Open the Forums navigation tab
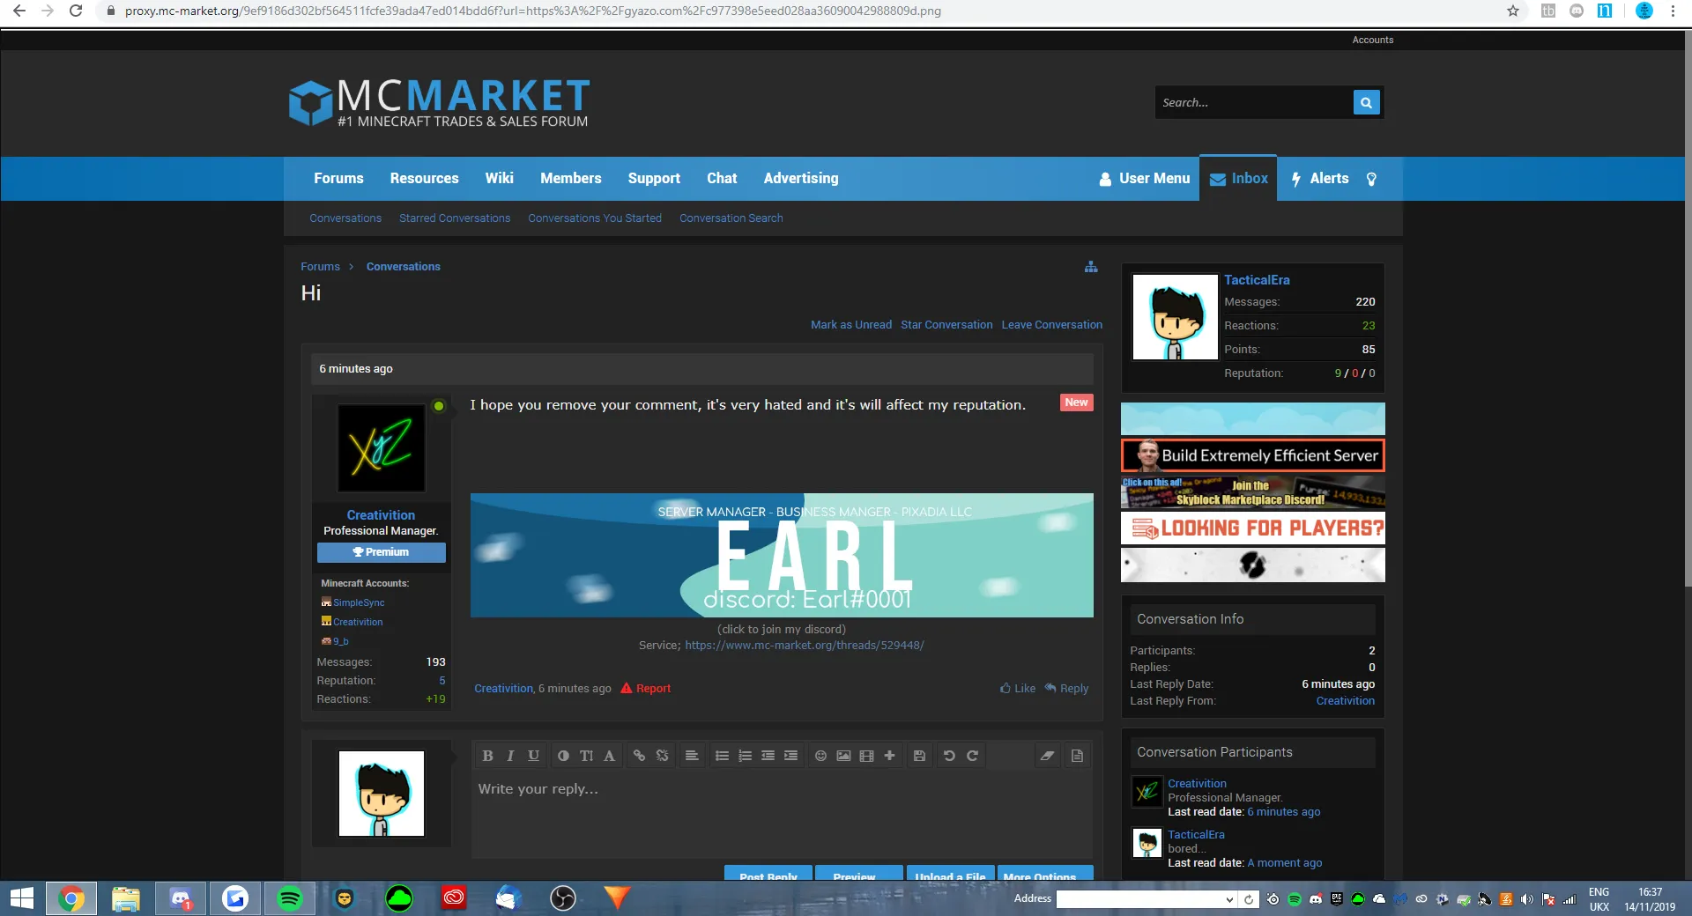The width and height of the screenshot is (1692, 916). 338,178
